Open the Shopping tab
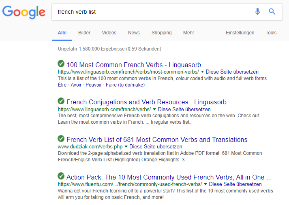This screenshot has height=205, width=289. pos(161,33)
